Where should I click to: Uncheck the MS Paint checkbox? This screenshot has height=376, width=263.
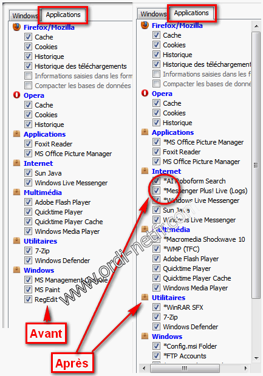pos(28,289)
